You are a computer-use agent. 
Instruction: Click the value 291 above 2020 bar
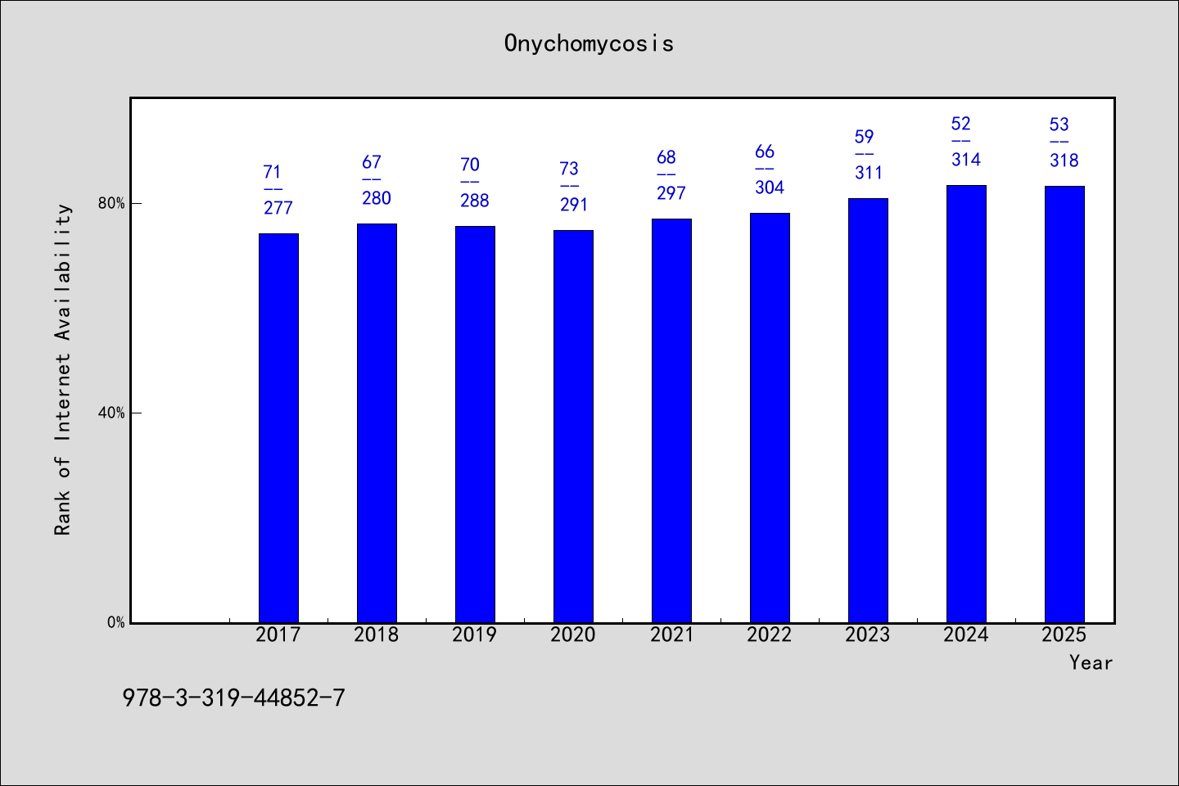(574, 205)
